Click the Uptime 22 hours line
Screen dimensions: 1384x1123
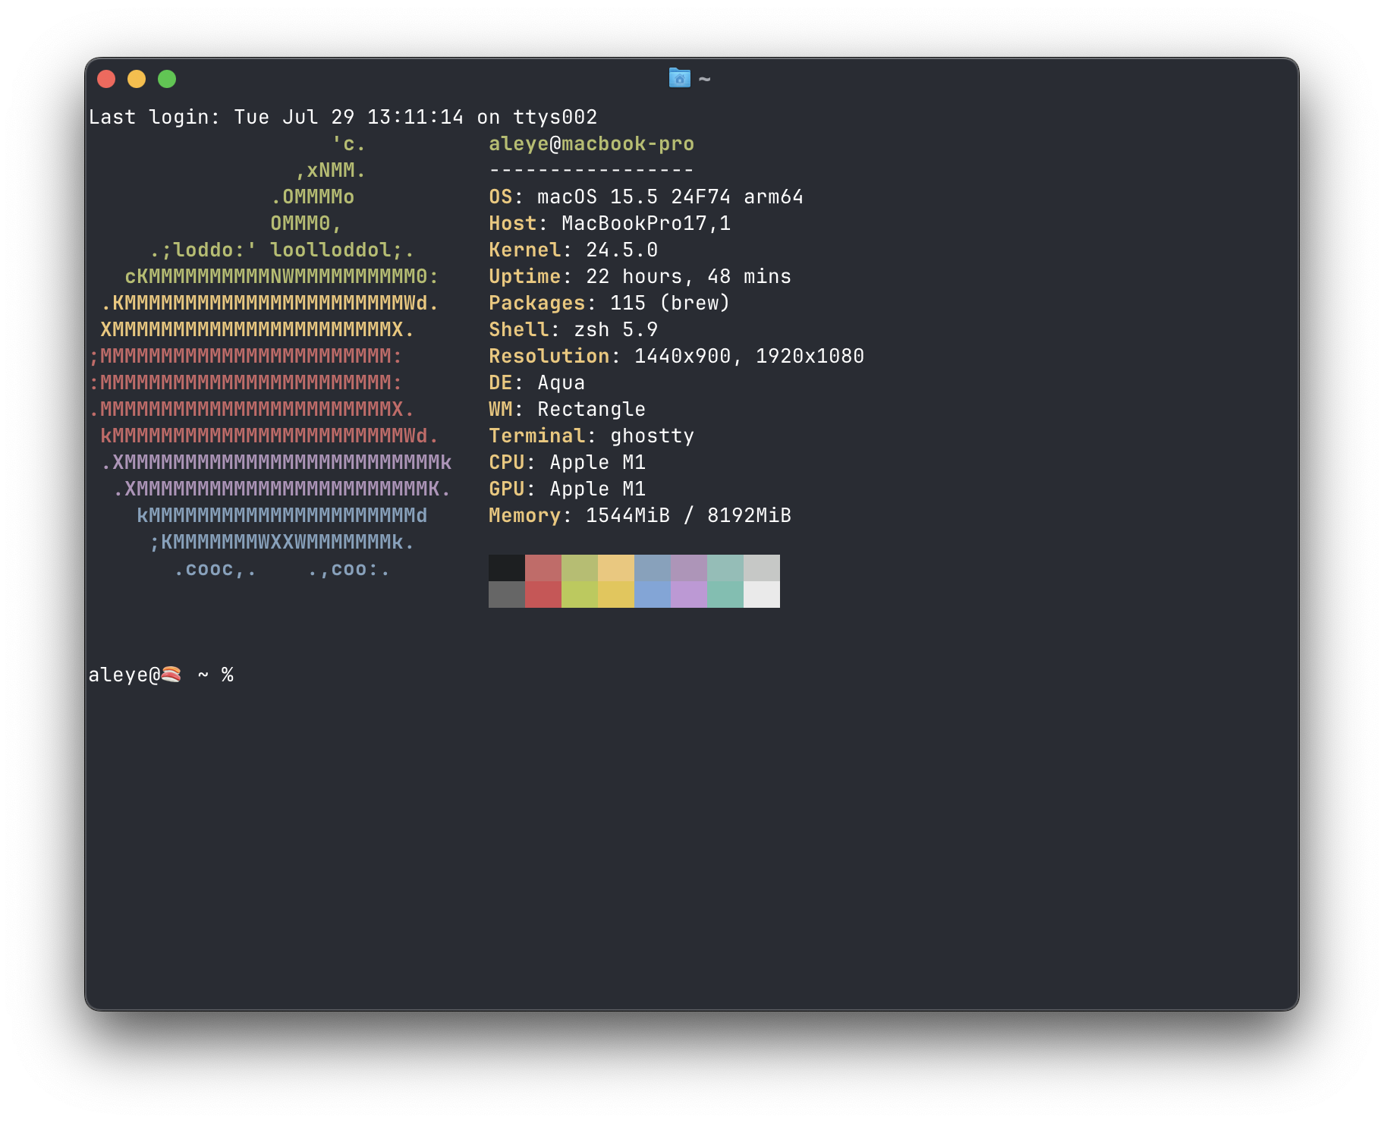point(639,276)
